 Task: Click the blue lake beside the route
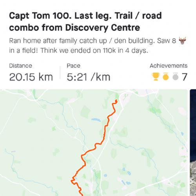pos(96,120)
